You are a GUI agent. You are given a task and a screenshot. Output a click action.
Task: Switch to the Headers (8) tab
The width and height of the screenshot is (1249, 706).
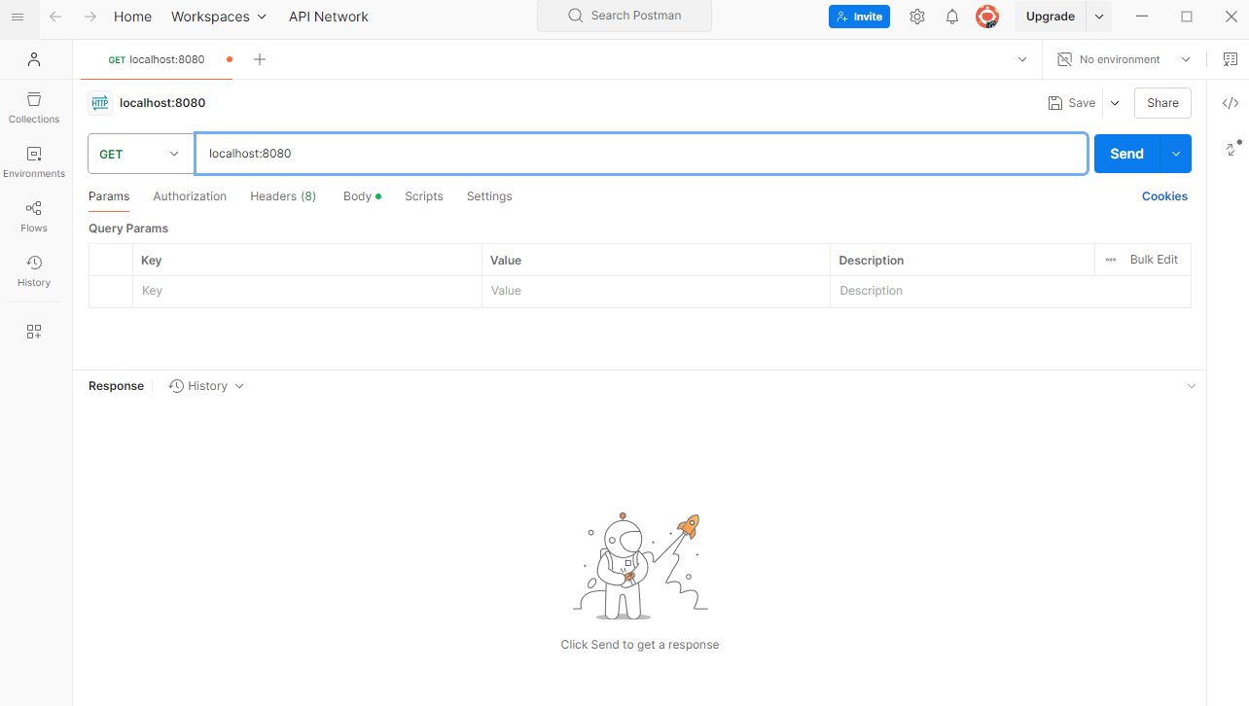click(x=283, y=196)
